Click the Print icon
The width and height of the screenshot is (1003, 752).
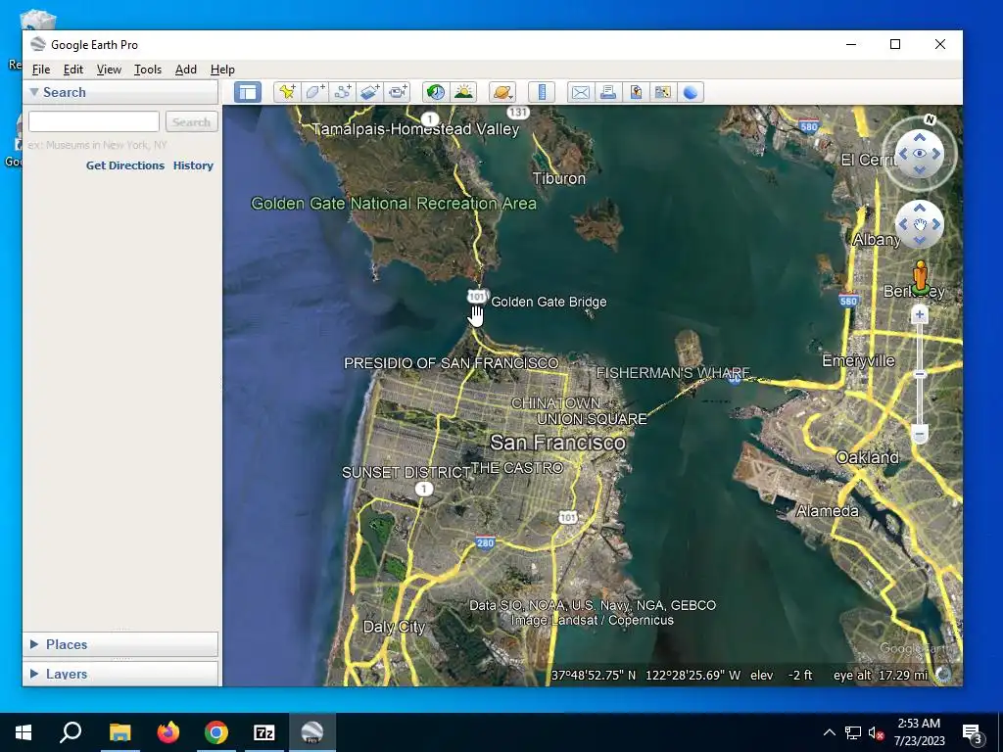[x=608, y=92]
